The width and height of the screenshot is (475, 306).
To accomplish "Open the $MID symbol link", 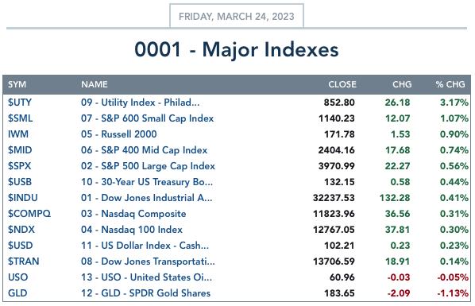I will (x=20, y=150).
